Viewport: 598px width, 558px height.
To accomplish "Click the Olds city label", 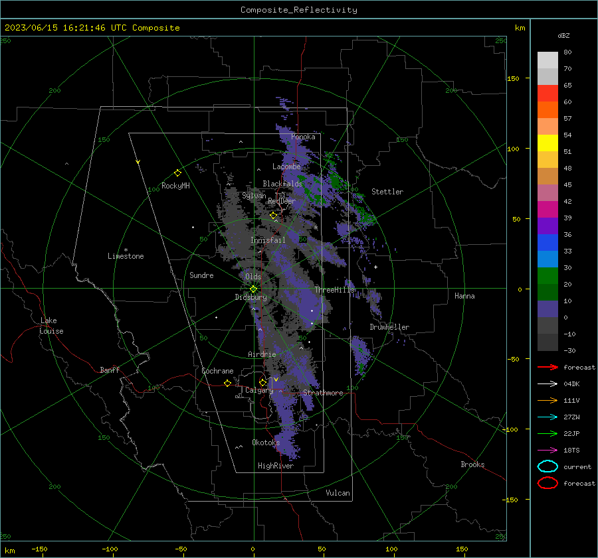I will (253, 277).
